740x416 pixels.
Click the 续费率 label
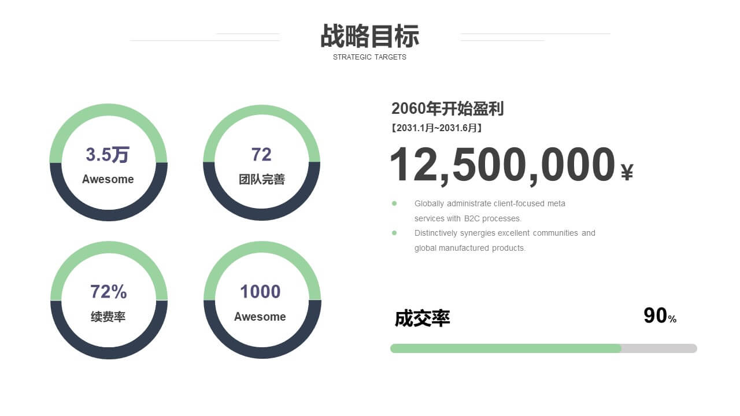(x=108, y=317)
